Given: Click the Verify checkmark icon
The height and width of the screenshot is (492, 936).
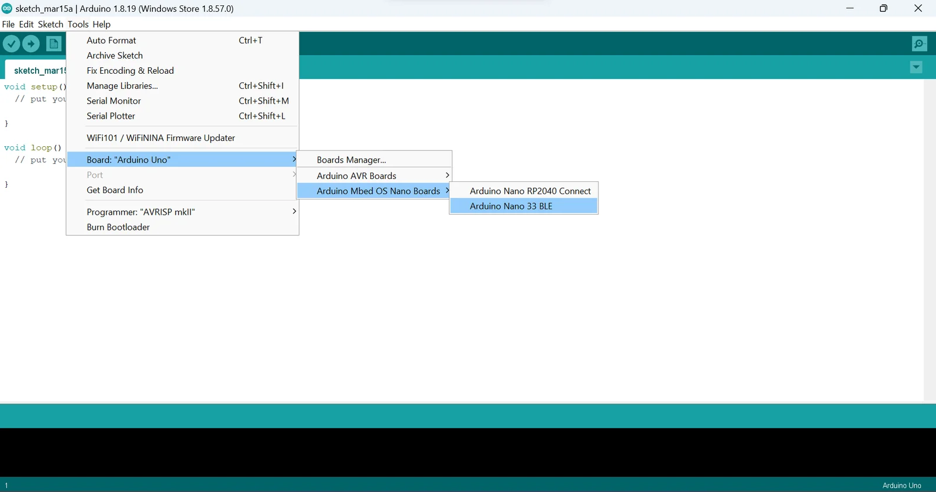Looking at the screenshot, I should [11, 44].
